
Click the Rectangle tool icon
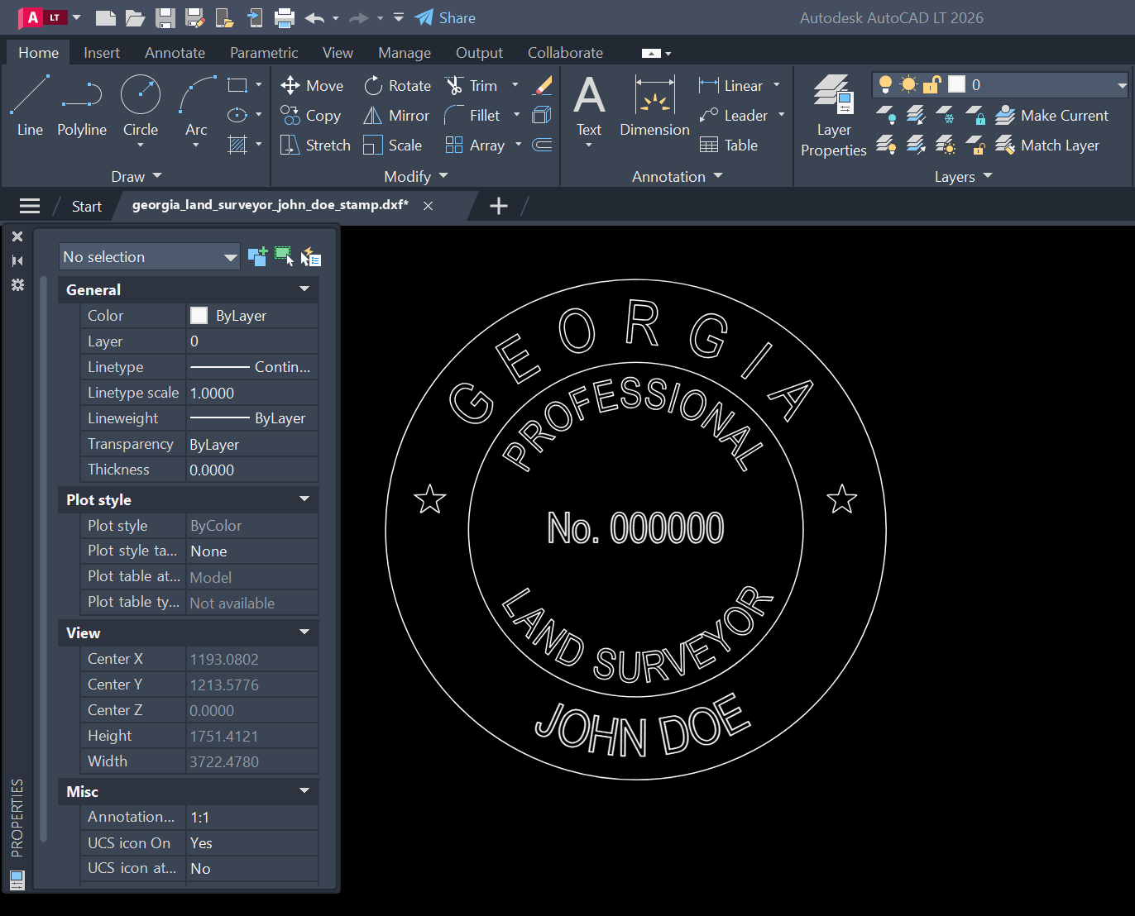click(x=237, y=85)
